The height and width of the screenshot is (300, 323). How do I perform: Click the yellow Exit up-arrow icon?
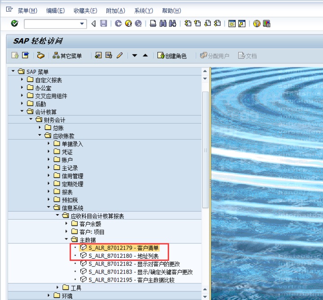point(129,23)
